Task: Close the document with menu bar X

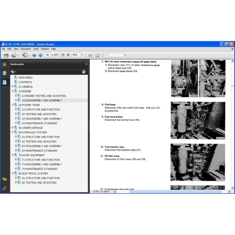Action: coord(232,49)
